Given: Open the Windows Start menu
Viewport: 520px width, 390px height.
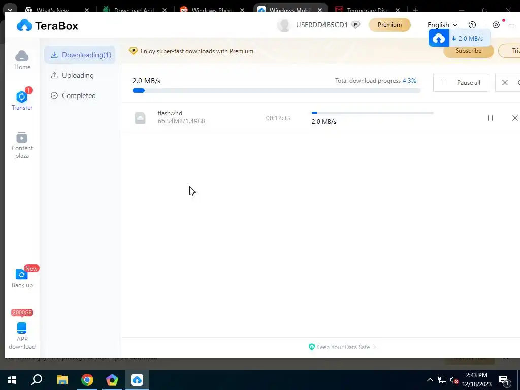Looking at the screenshot, I should pos(12,380).
